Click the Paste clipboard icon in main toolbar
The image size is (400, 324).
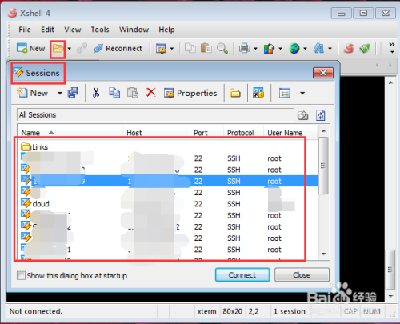[206, 48]
